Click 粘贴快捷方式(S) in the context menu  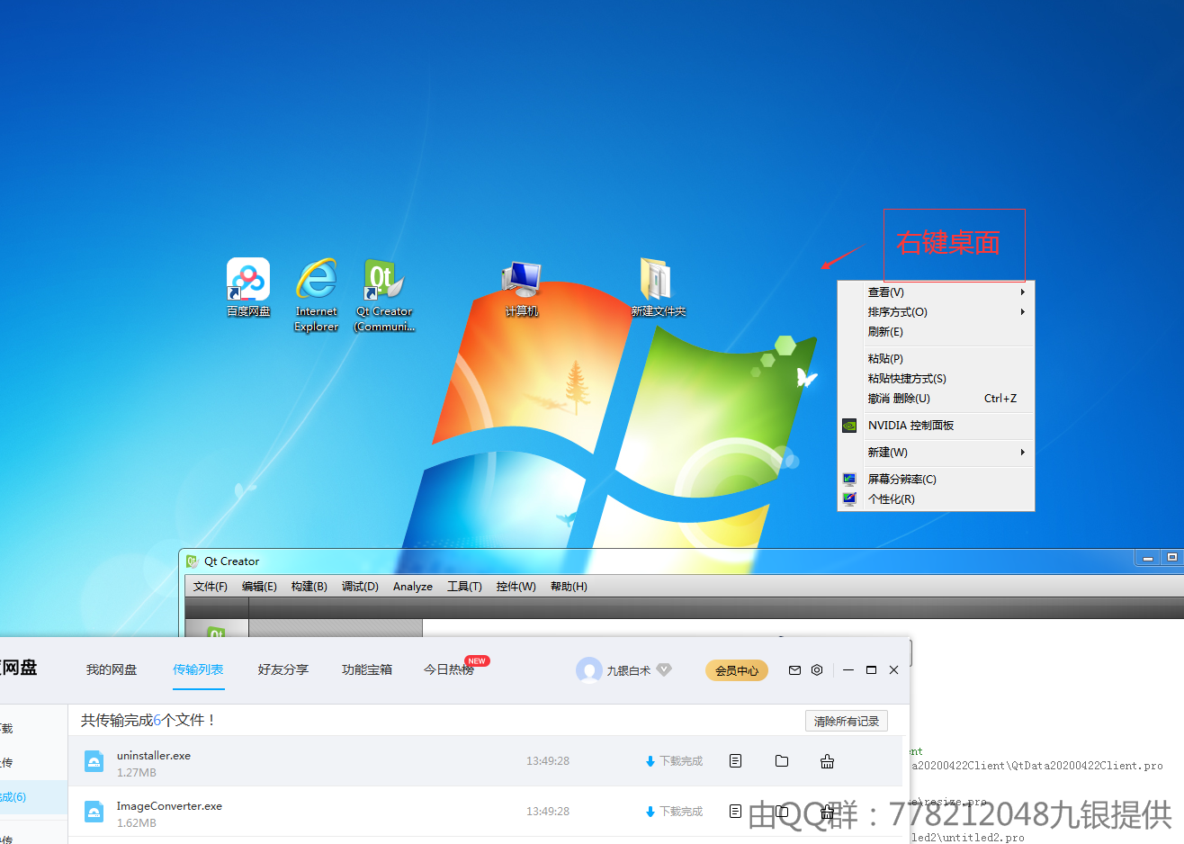click(936, 379)
